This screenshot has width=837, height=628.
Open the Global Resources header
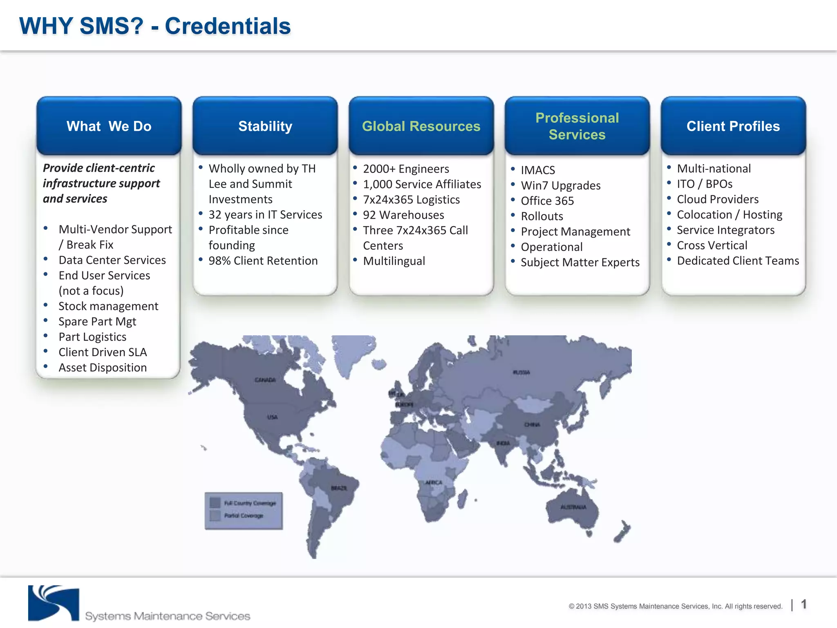(x=421, y=126)
